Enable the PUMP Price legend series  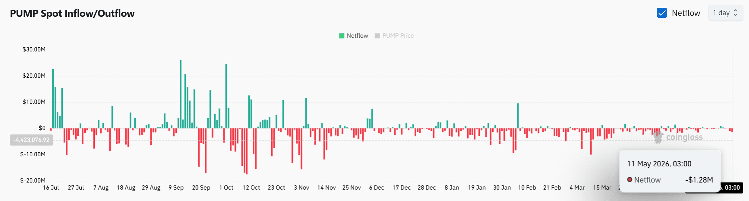(394, 36)
